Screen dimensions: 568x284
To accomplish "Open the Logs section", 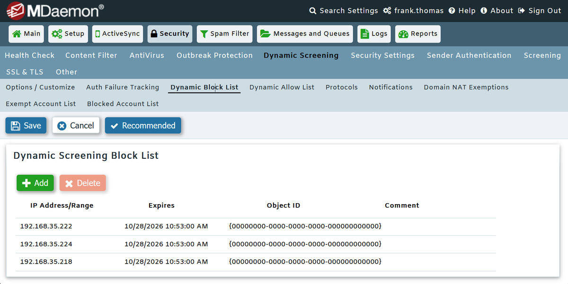I will point(374,34).
